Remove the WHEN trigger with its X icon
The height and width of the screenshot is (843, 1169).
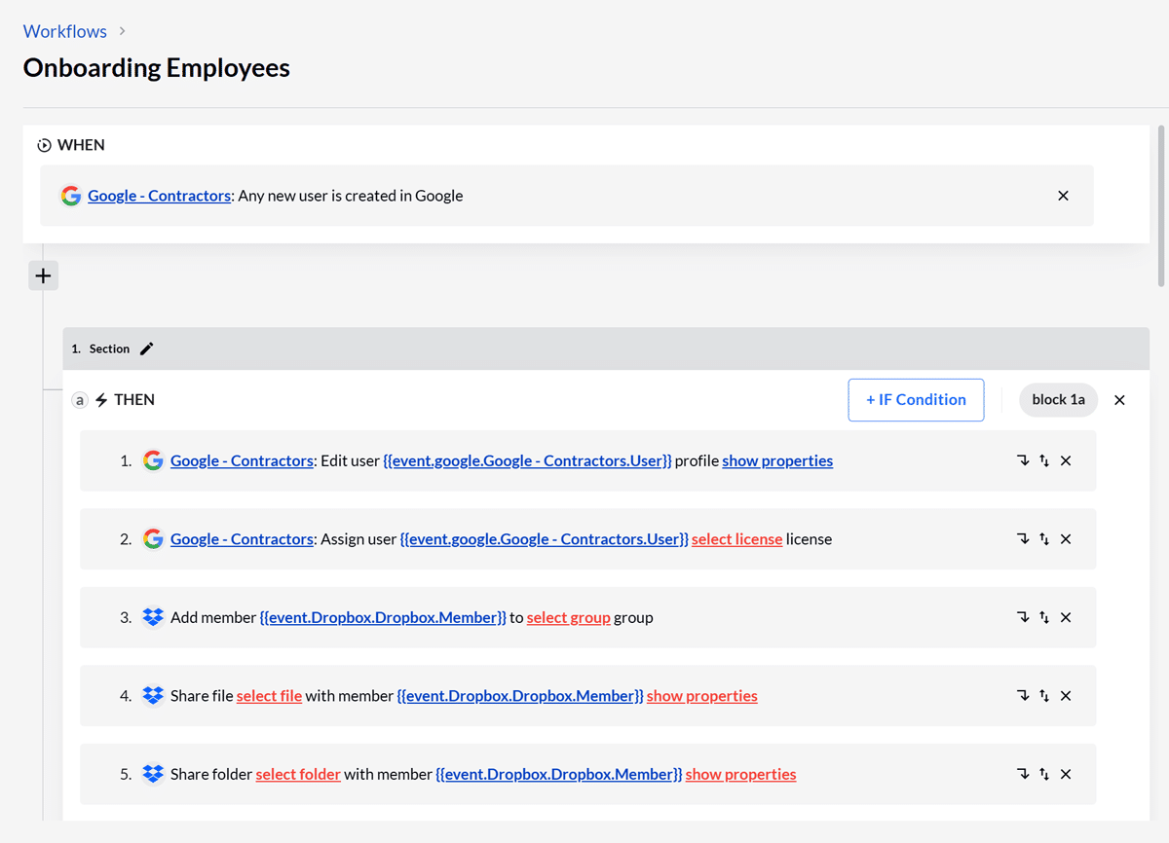(x=1063, y=196)
